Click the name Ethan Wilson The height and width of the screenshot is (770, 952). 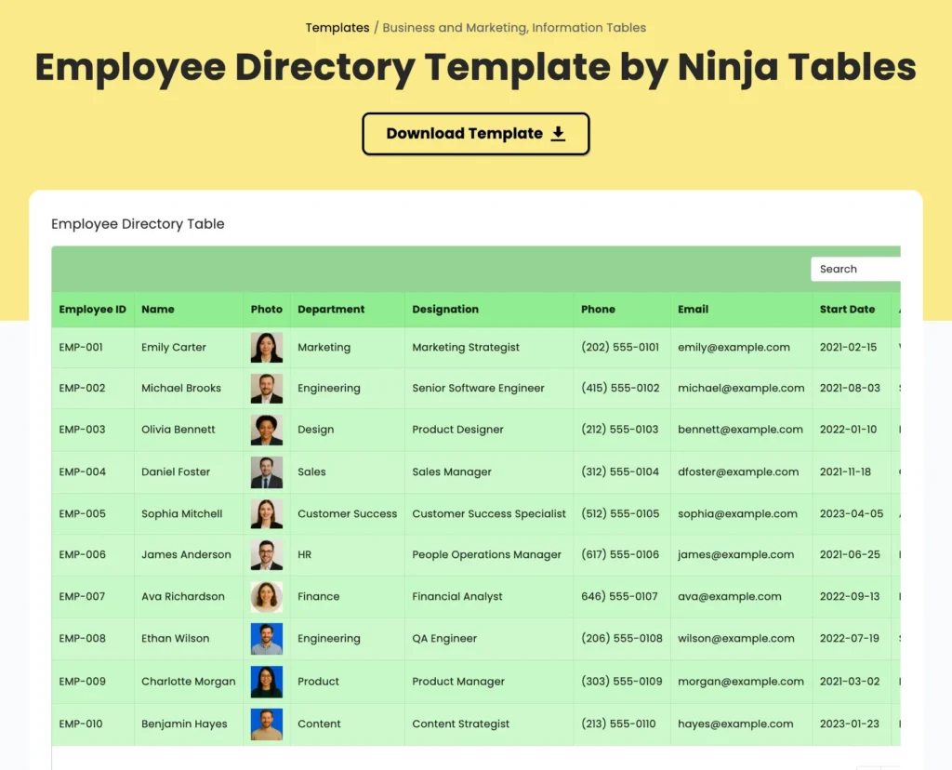point(175,638)
